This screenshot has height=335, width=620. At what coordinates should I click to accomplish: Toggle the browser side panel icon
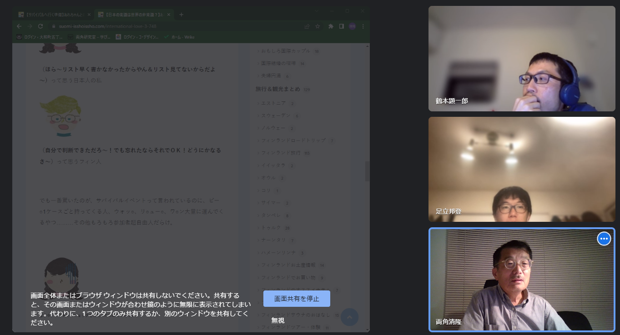[341, 26]
